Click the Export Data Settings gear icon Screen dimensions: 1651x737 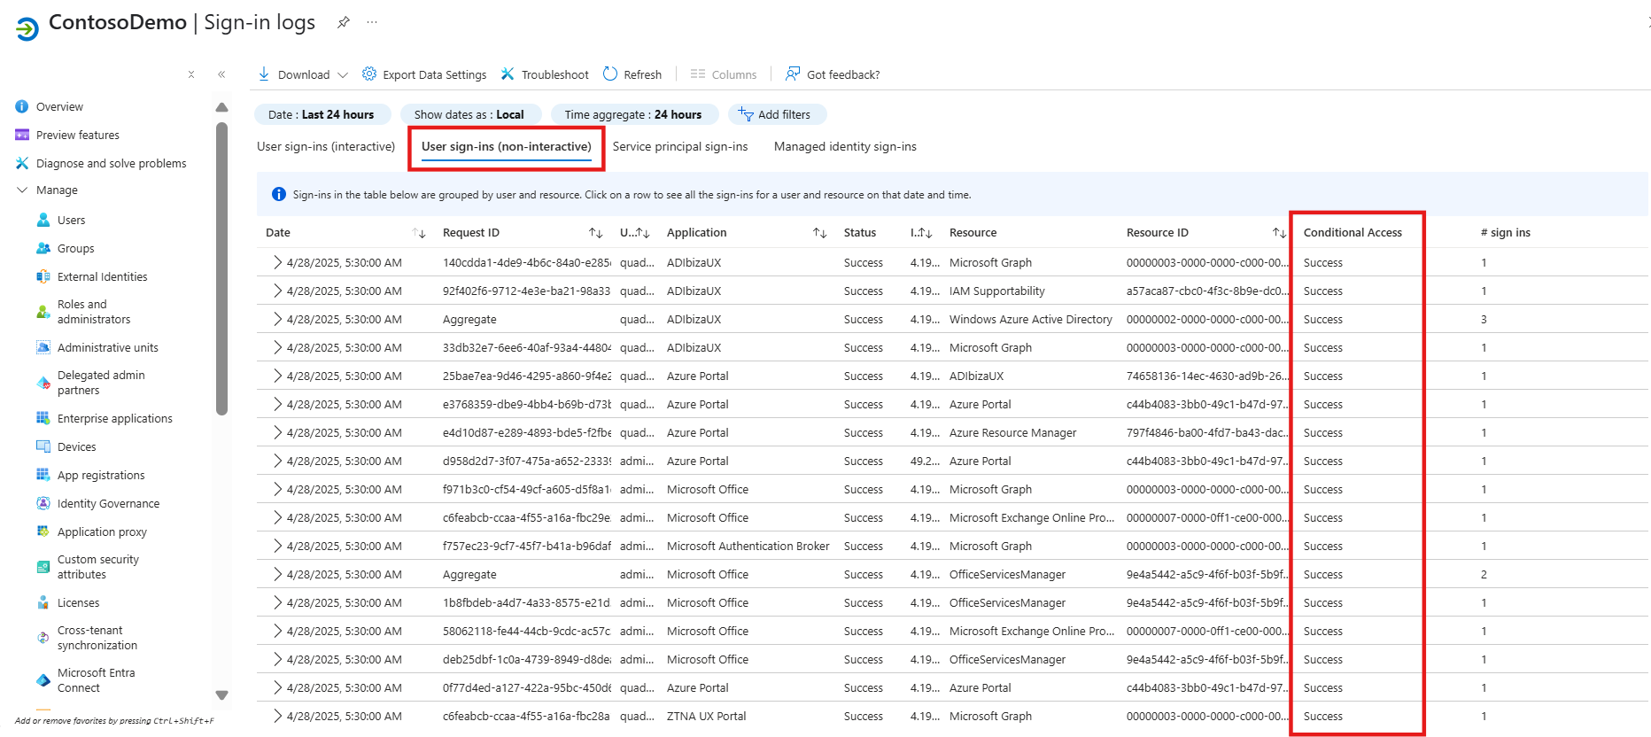coord(369,74)
